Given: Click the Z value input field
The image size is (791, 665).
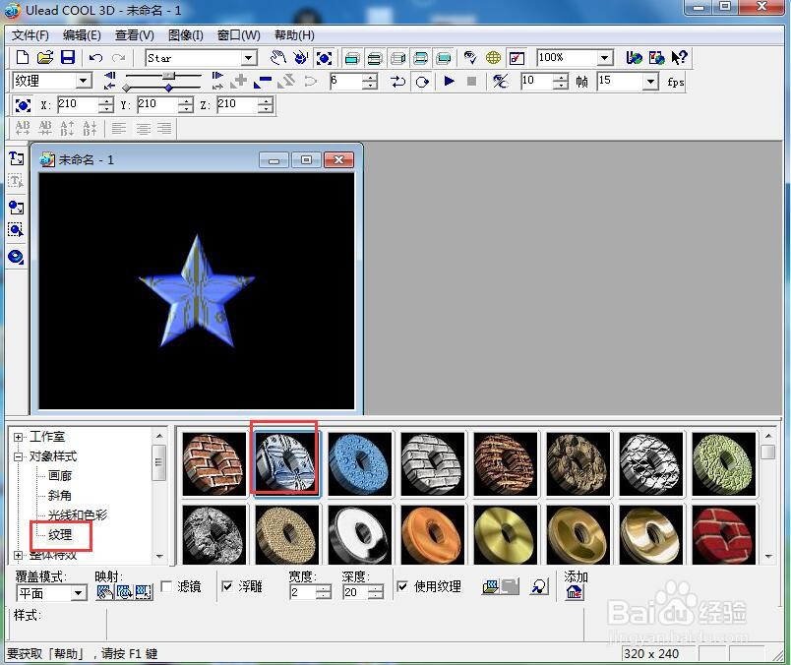Looking at the screenshot, I should click(237, 104).
